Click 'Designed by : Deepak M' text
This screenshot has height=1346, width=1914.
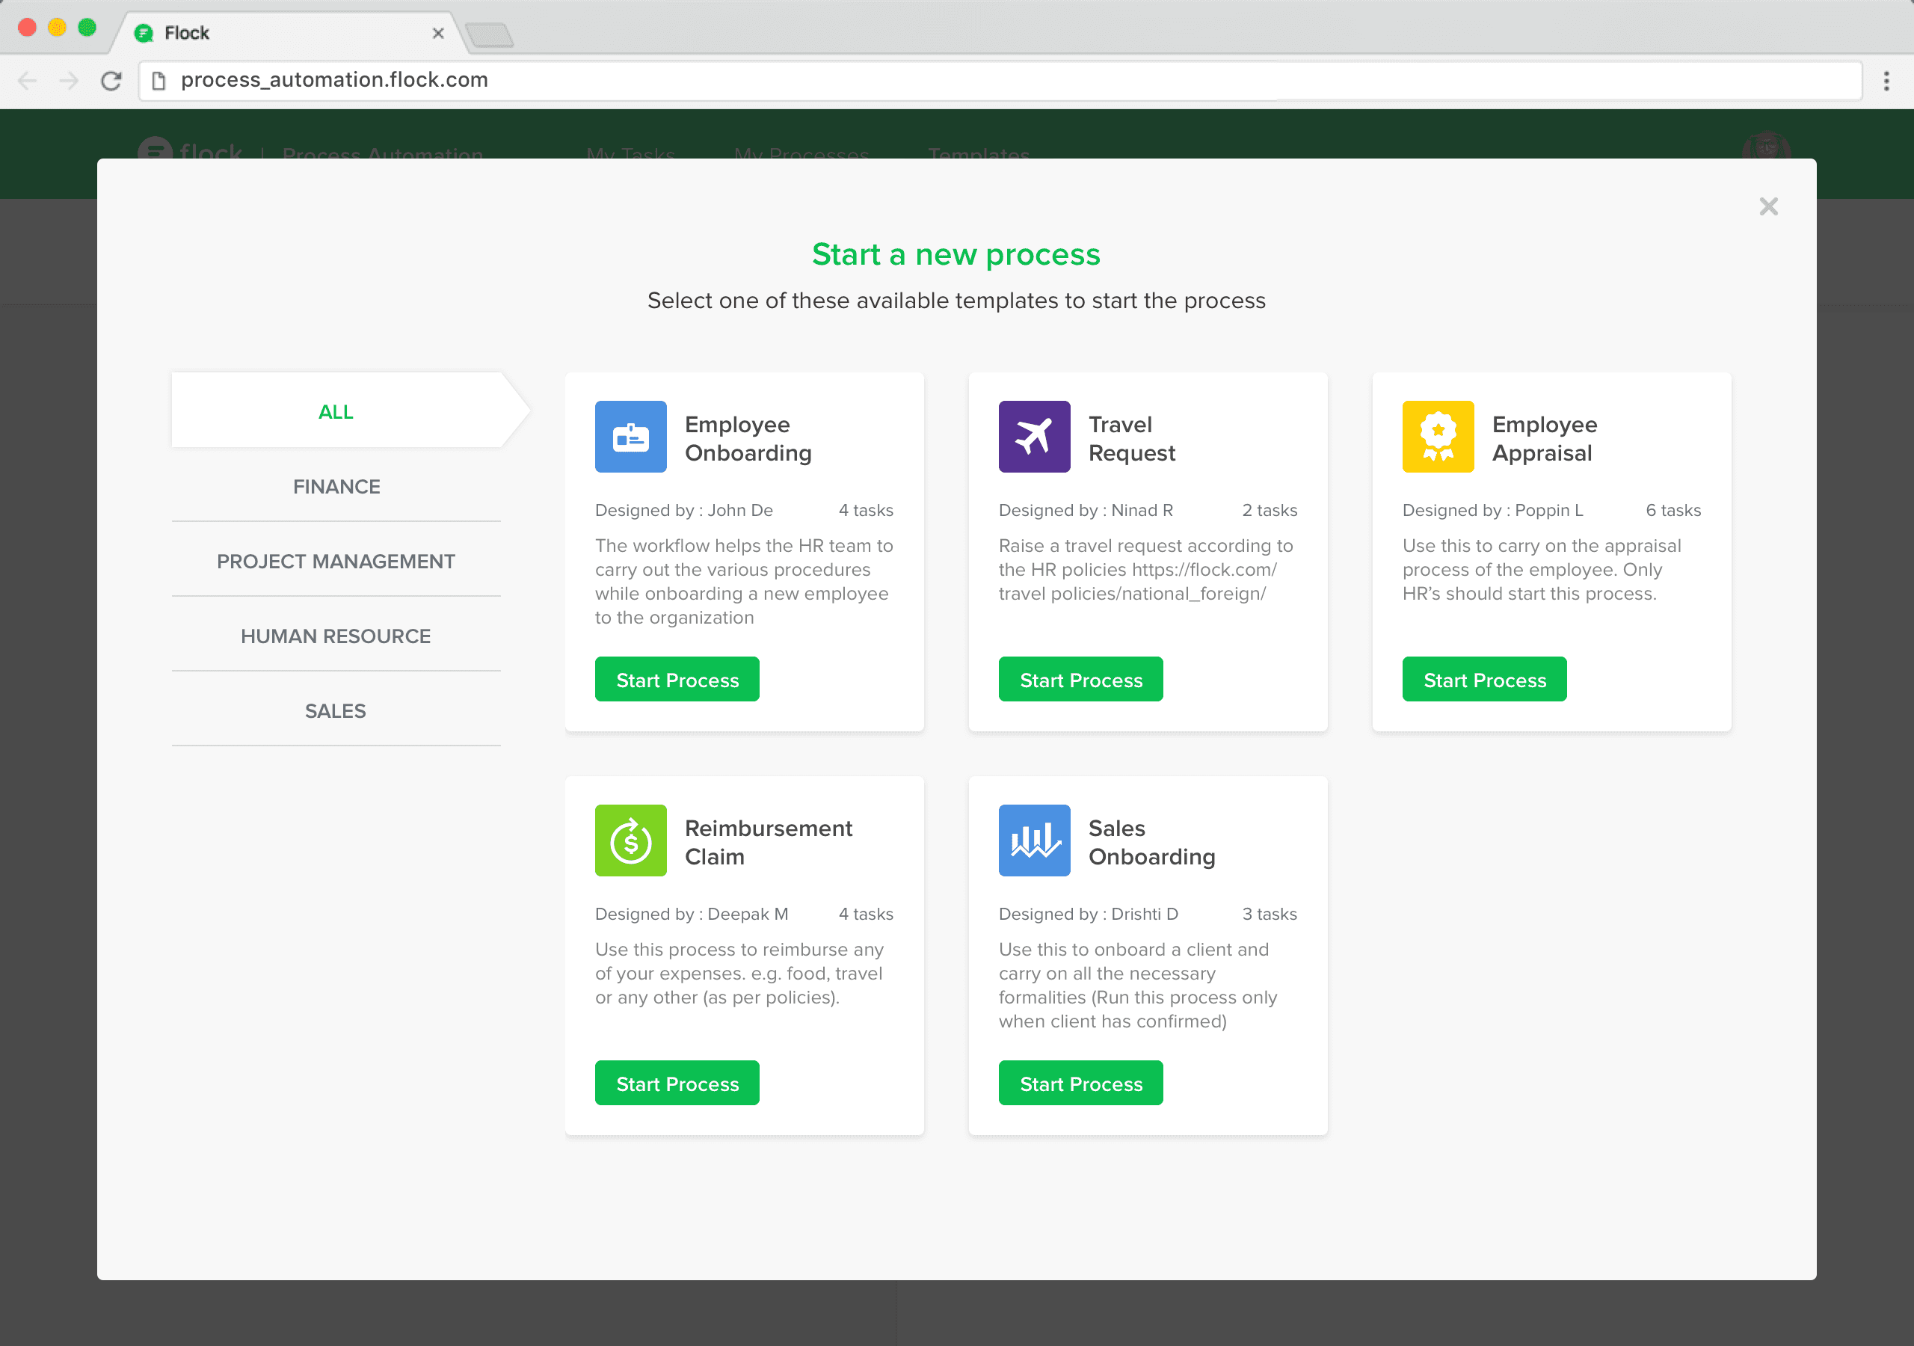[x=691, y=914]
